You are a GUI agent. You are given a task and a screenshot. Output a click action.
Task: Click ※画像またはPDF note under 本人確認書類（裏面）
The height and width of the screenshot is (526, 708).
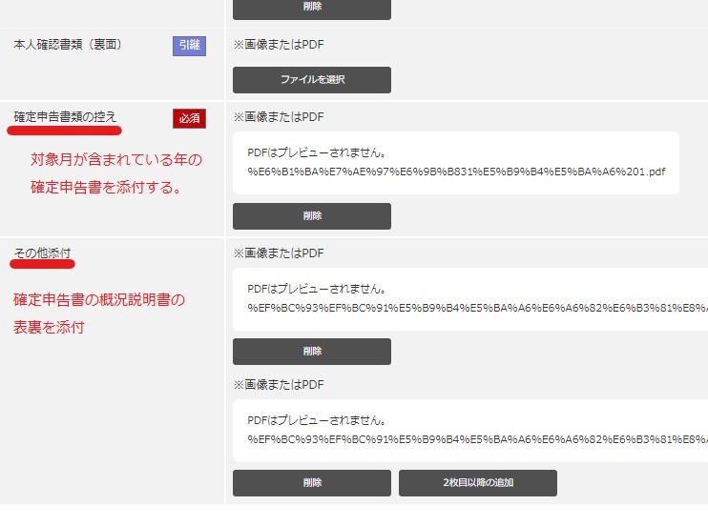[279, 45]
